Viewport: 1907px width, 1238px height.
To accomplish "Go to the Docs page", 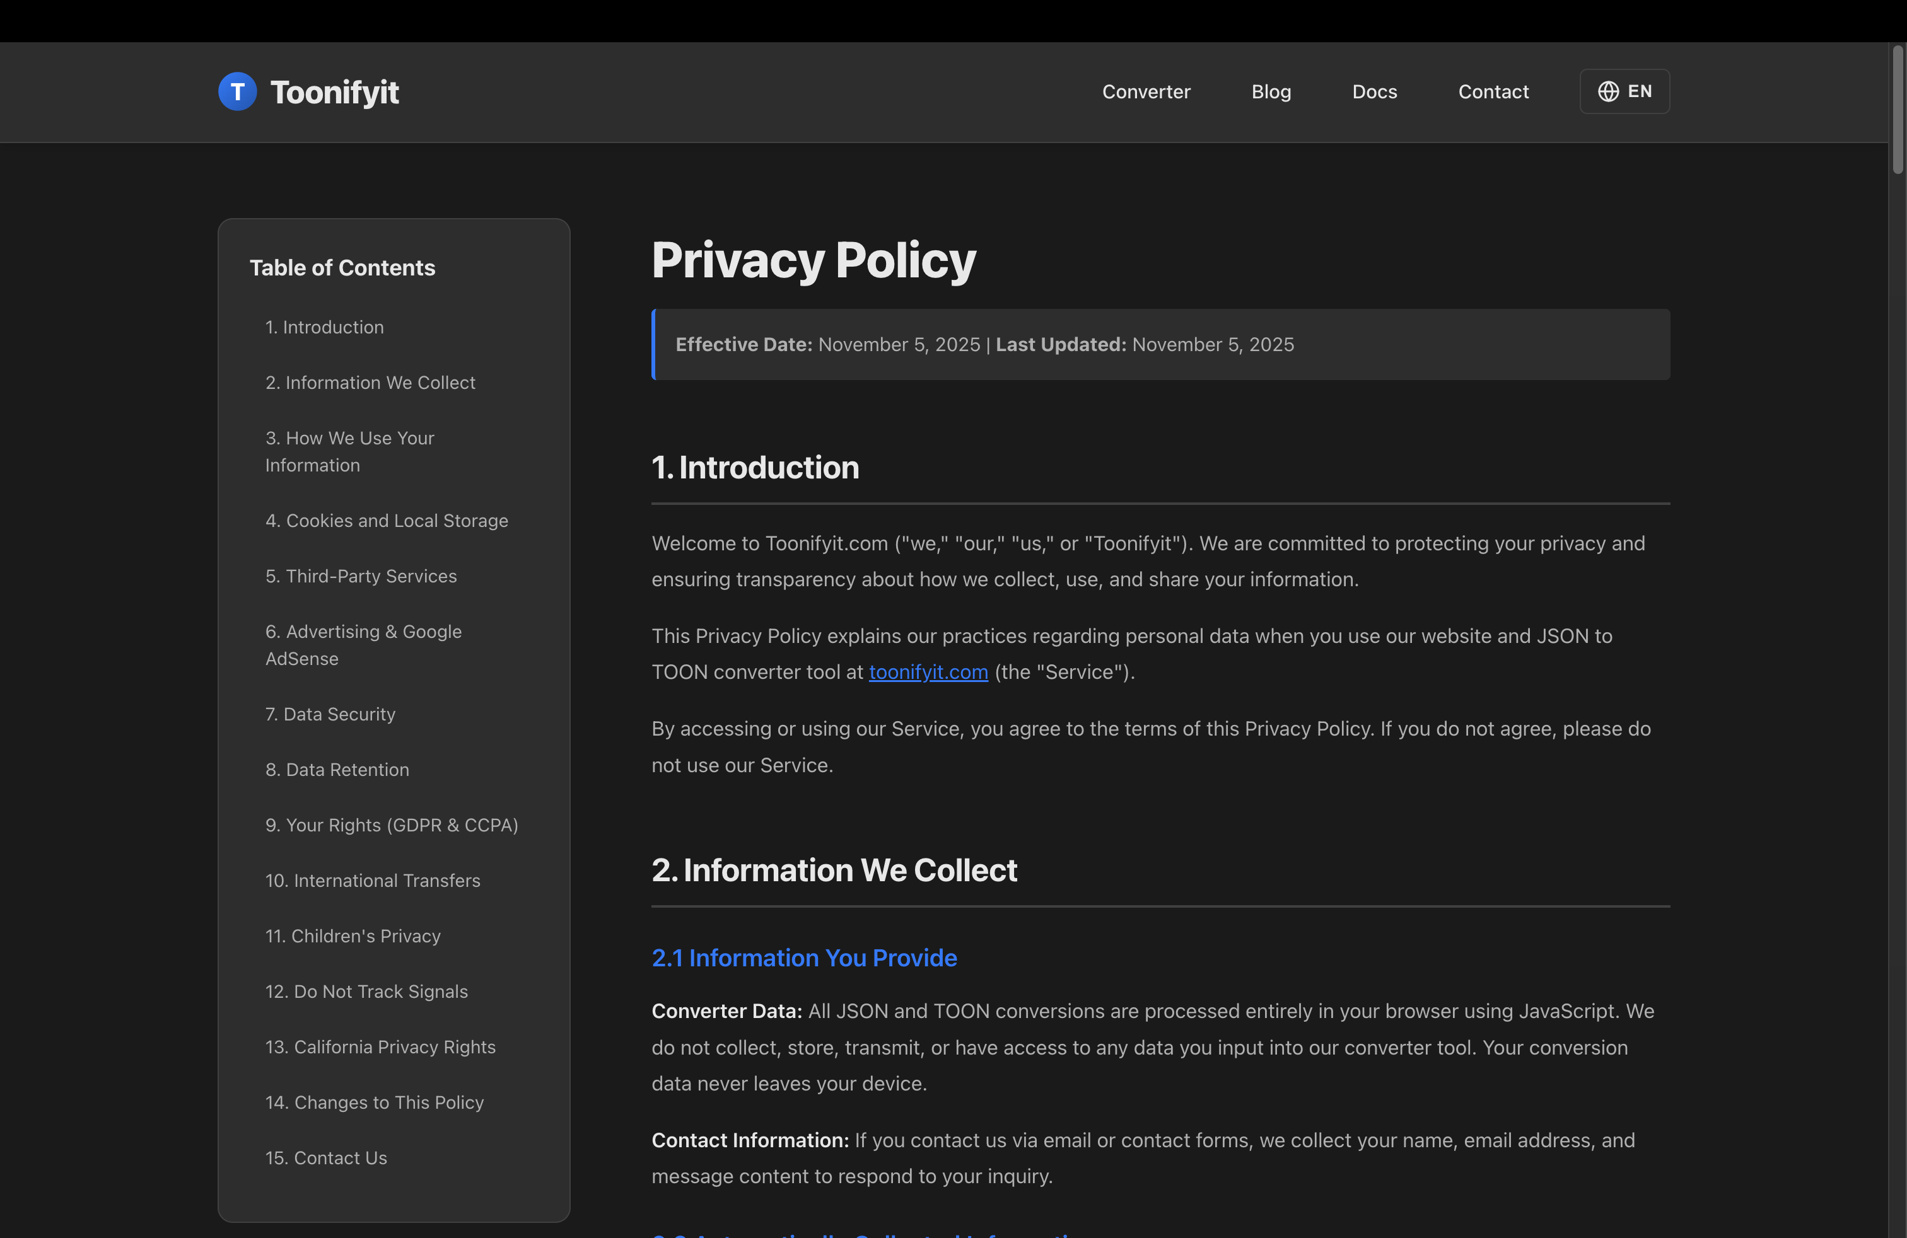I will pos(1374,91).
